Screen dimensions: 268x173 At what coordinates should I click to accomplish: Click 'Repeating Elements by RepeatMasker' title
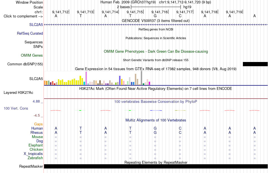pyautogui.click(x=156, y=162)
